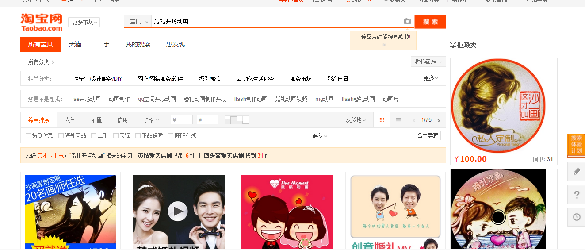The width and height of the screenshot is (585, 250).
Task: Switch to list view icon
Action: point(398,120)
